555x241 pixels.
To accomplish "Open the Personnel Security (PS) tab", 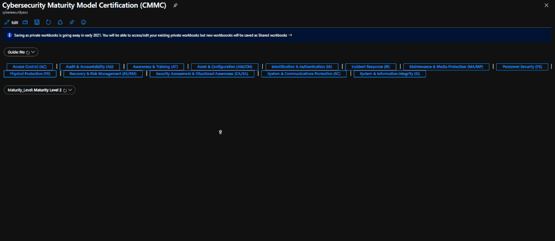I will [x=522, y=67].
